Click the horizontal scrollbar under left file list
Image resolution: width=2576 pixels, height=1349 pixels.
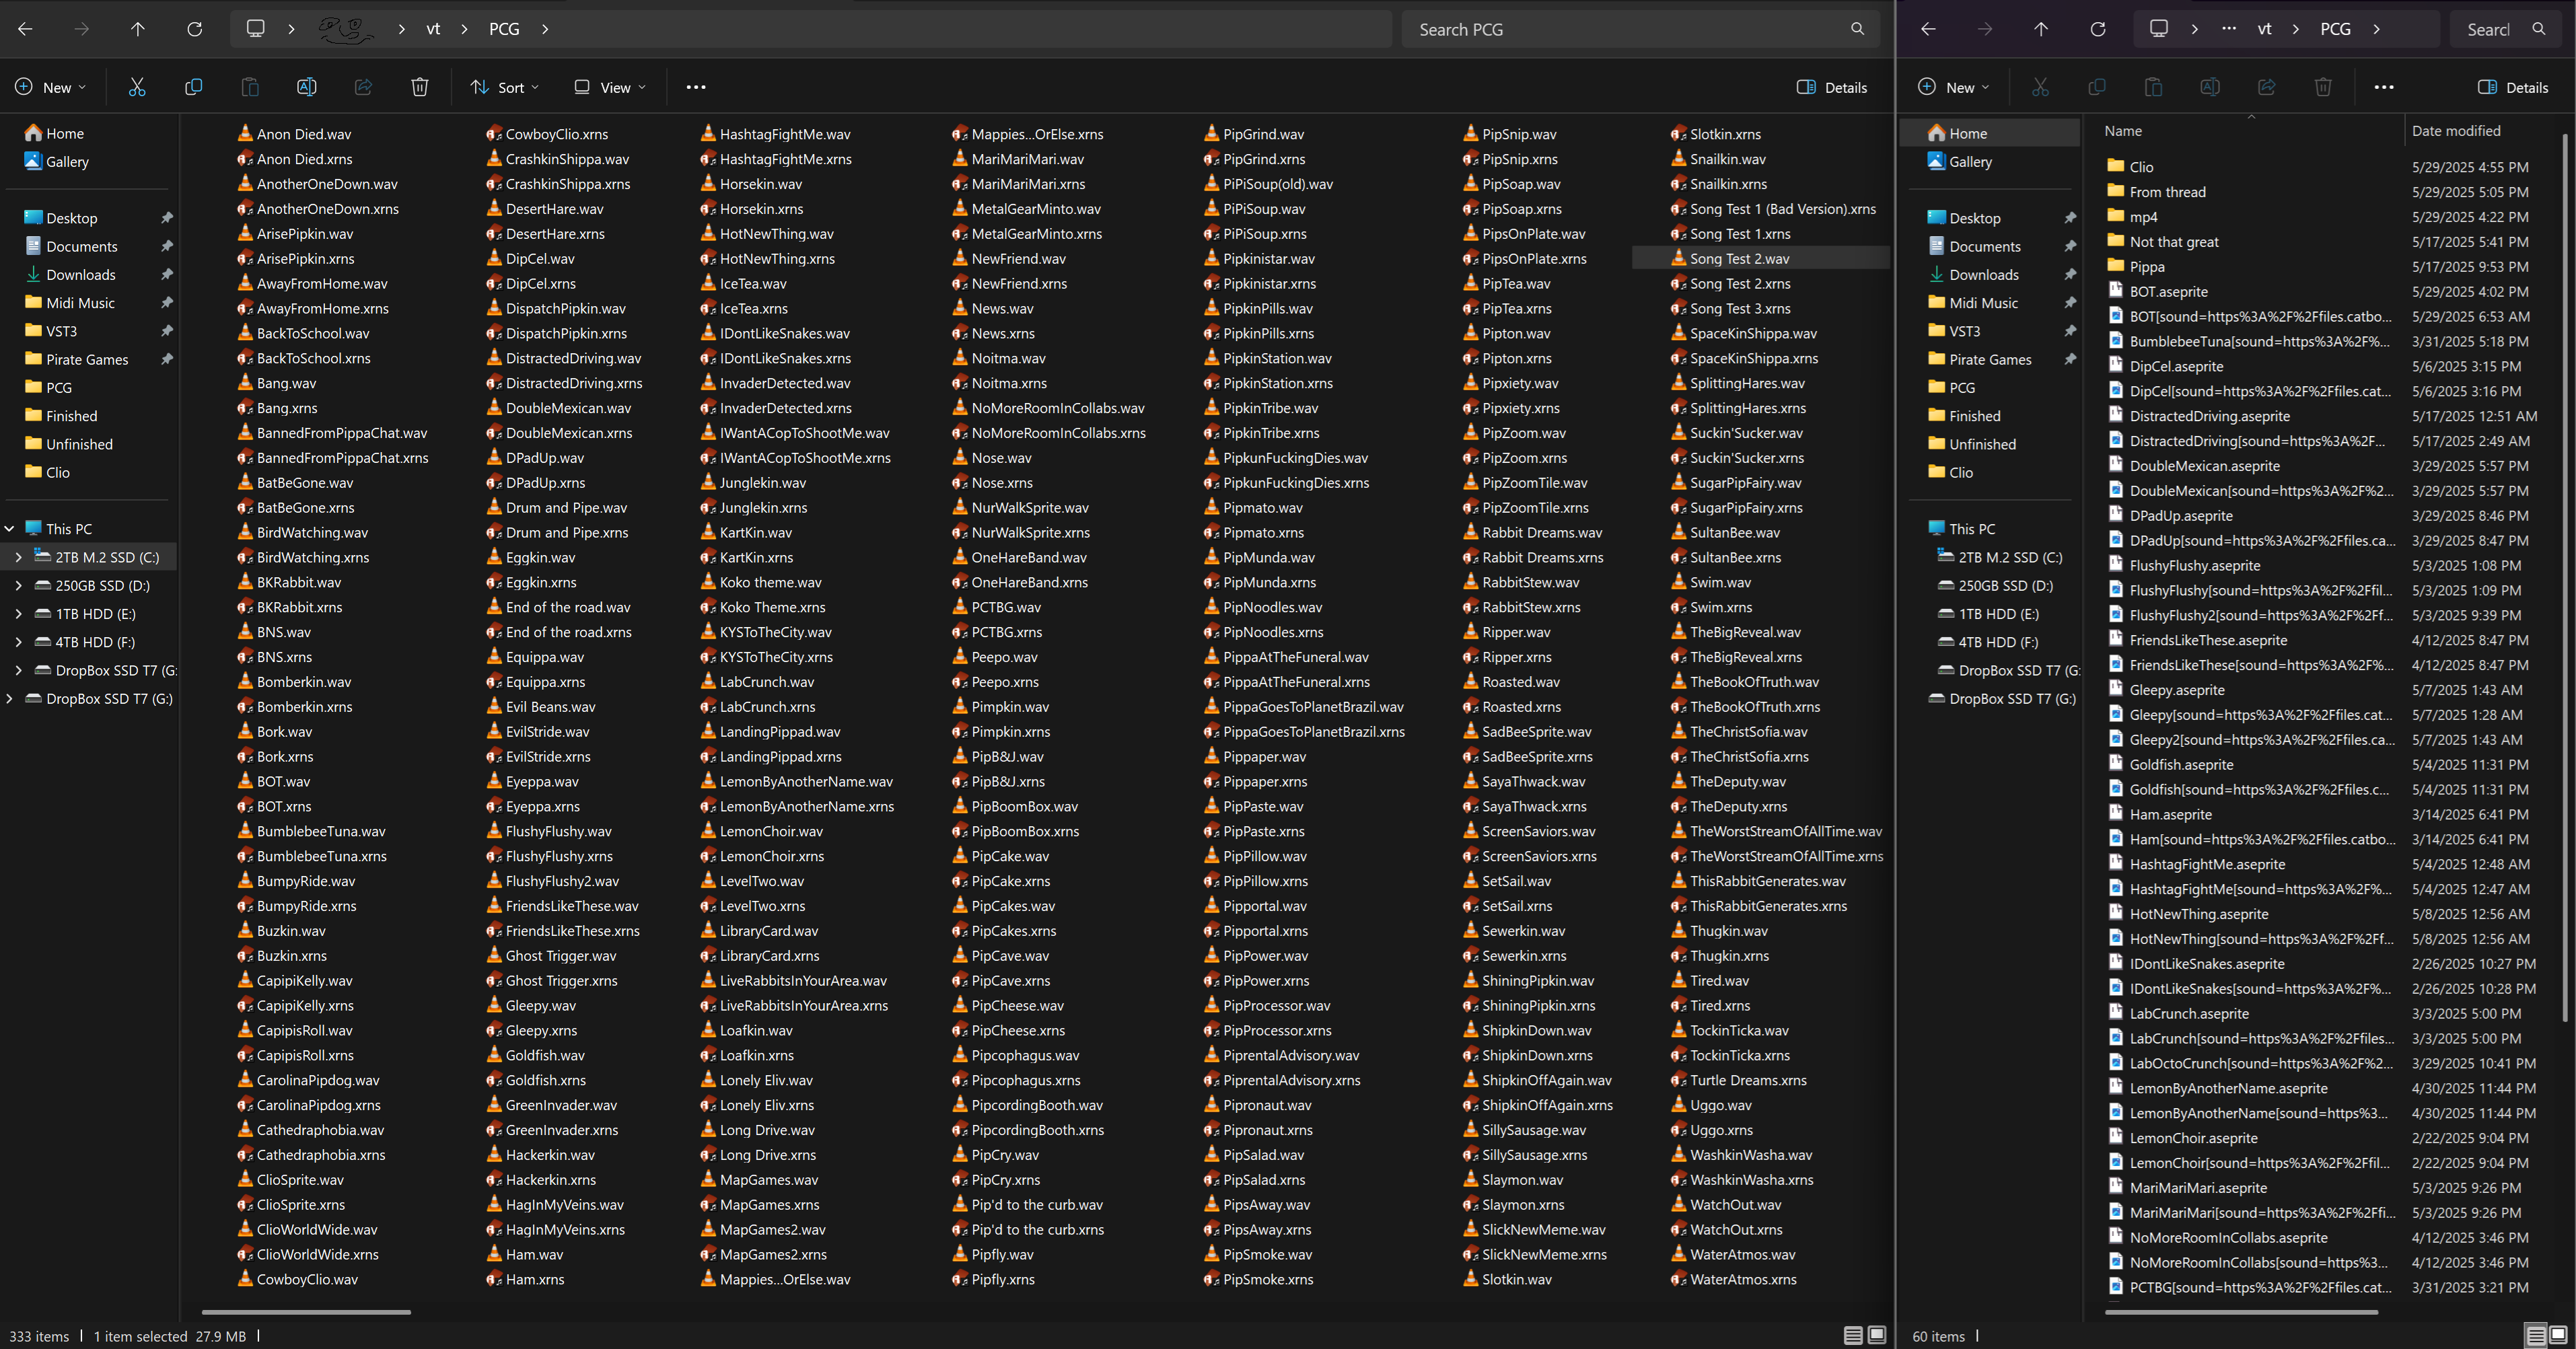pos(306,1311)
